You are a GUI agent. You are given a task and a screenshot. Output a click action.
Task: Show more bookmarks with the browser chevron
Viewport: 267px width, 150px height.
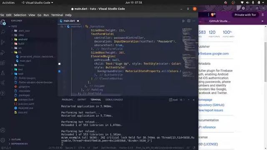(262, 21)
